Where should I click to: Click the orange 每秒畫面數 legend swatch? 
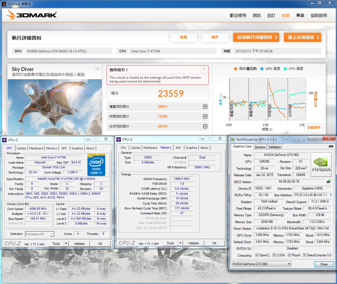pyautogui.click(x=236, y=69)
